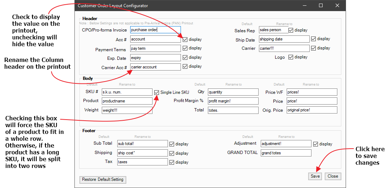Toggle the Single Line SKU checkbox
The height and width of the screenshot is (188, 387).
(x=156, y=92)
